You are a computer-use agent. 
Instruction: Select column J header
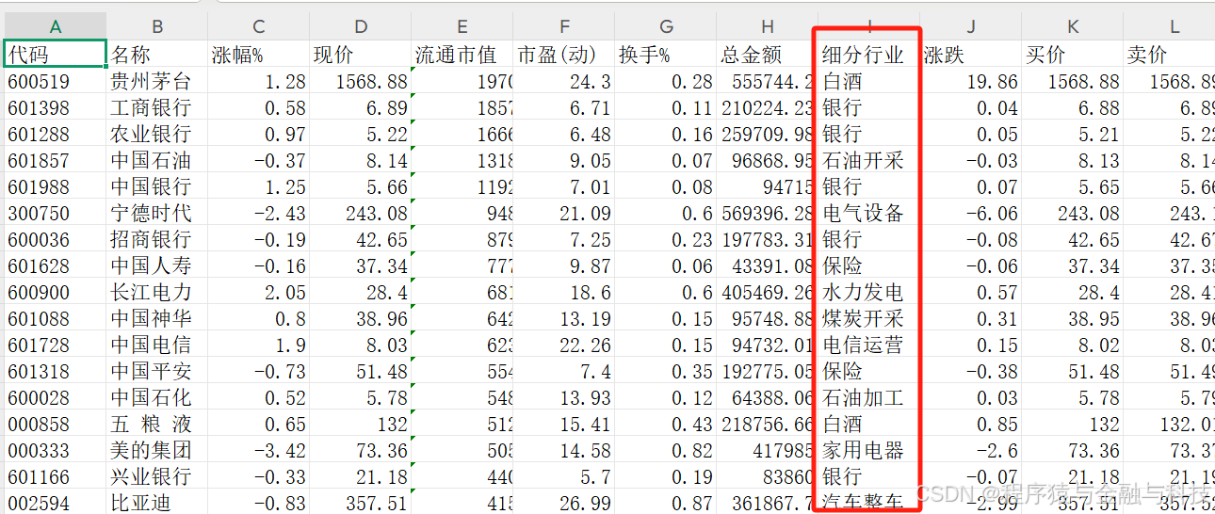971,26
